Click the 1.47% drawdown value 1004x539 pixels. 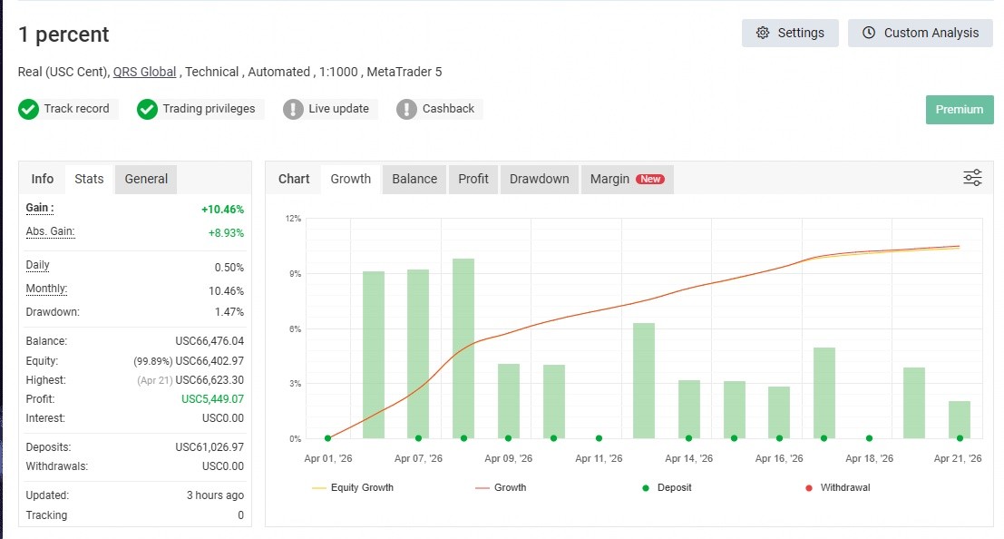[229, 312]
